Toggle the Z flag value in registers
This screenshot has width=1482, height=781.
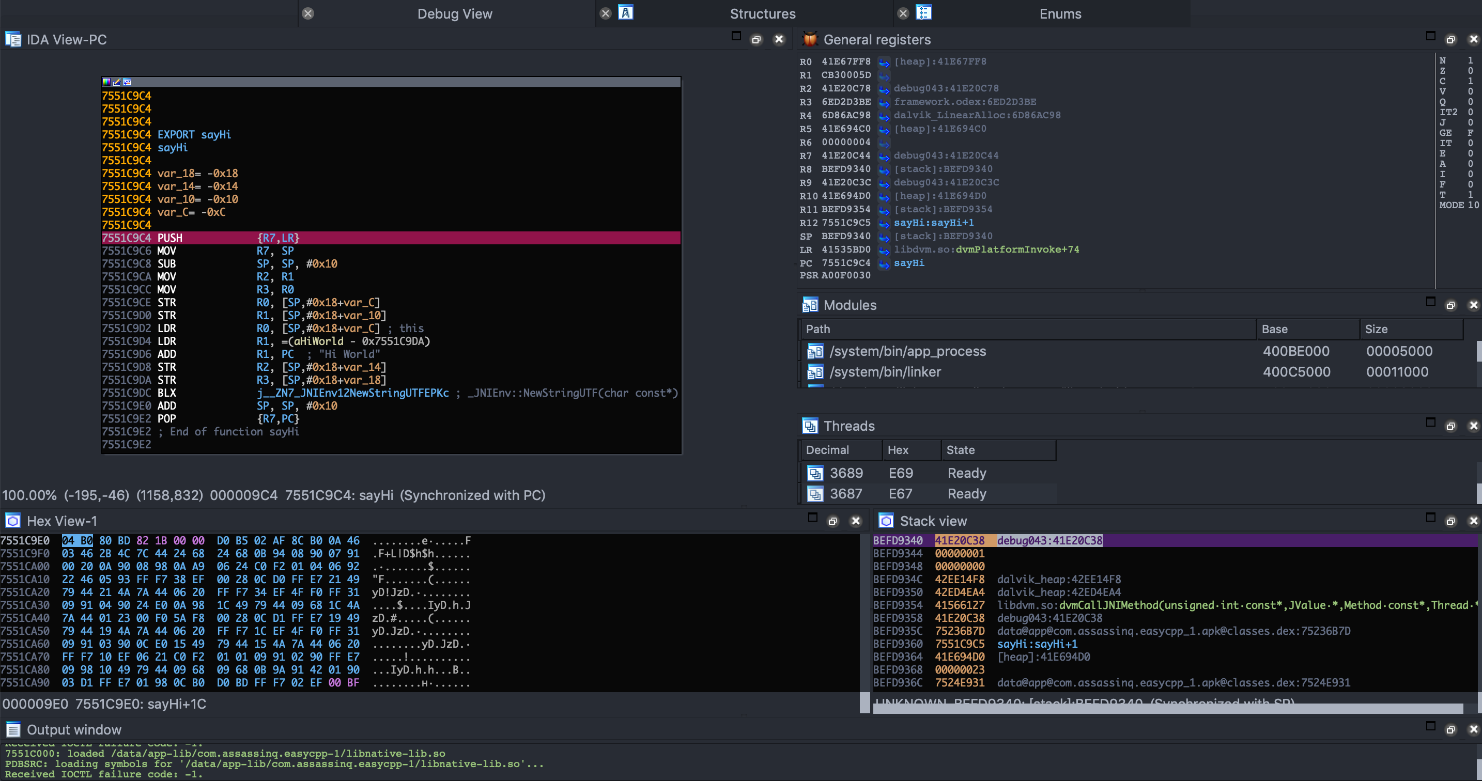coord(1470,71)
